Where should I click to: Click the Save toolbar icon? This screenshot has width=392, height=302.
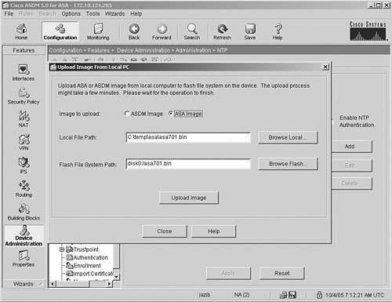pos(250,31)
